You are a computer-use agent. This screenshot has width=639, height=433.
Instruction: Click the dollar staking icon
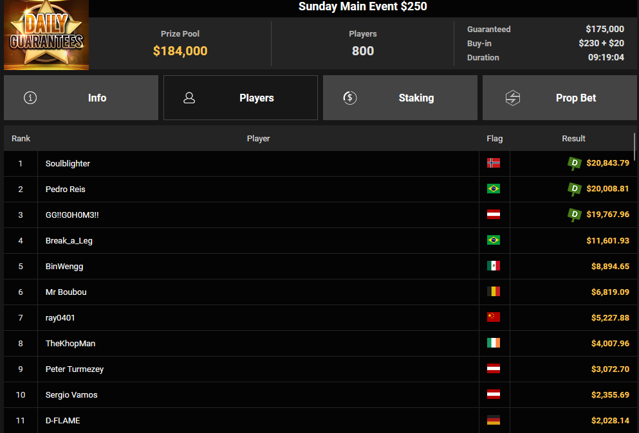(349, 98)
